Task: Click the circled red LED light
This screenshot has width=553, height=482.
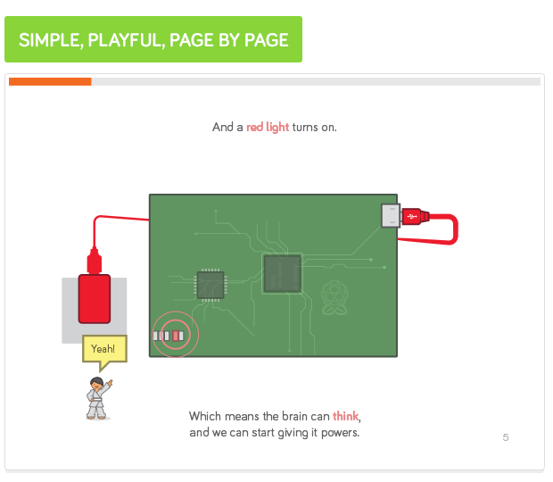Action: [176, 336]
